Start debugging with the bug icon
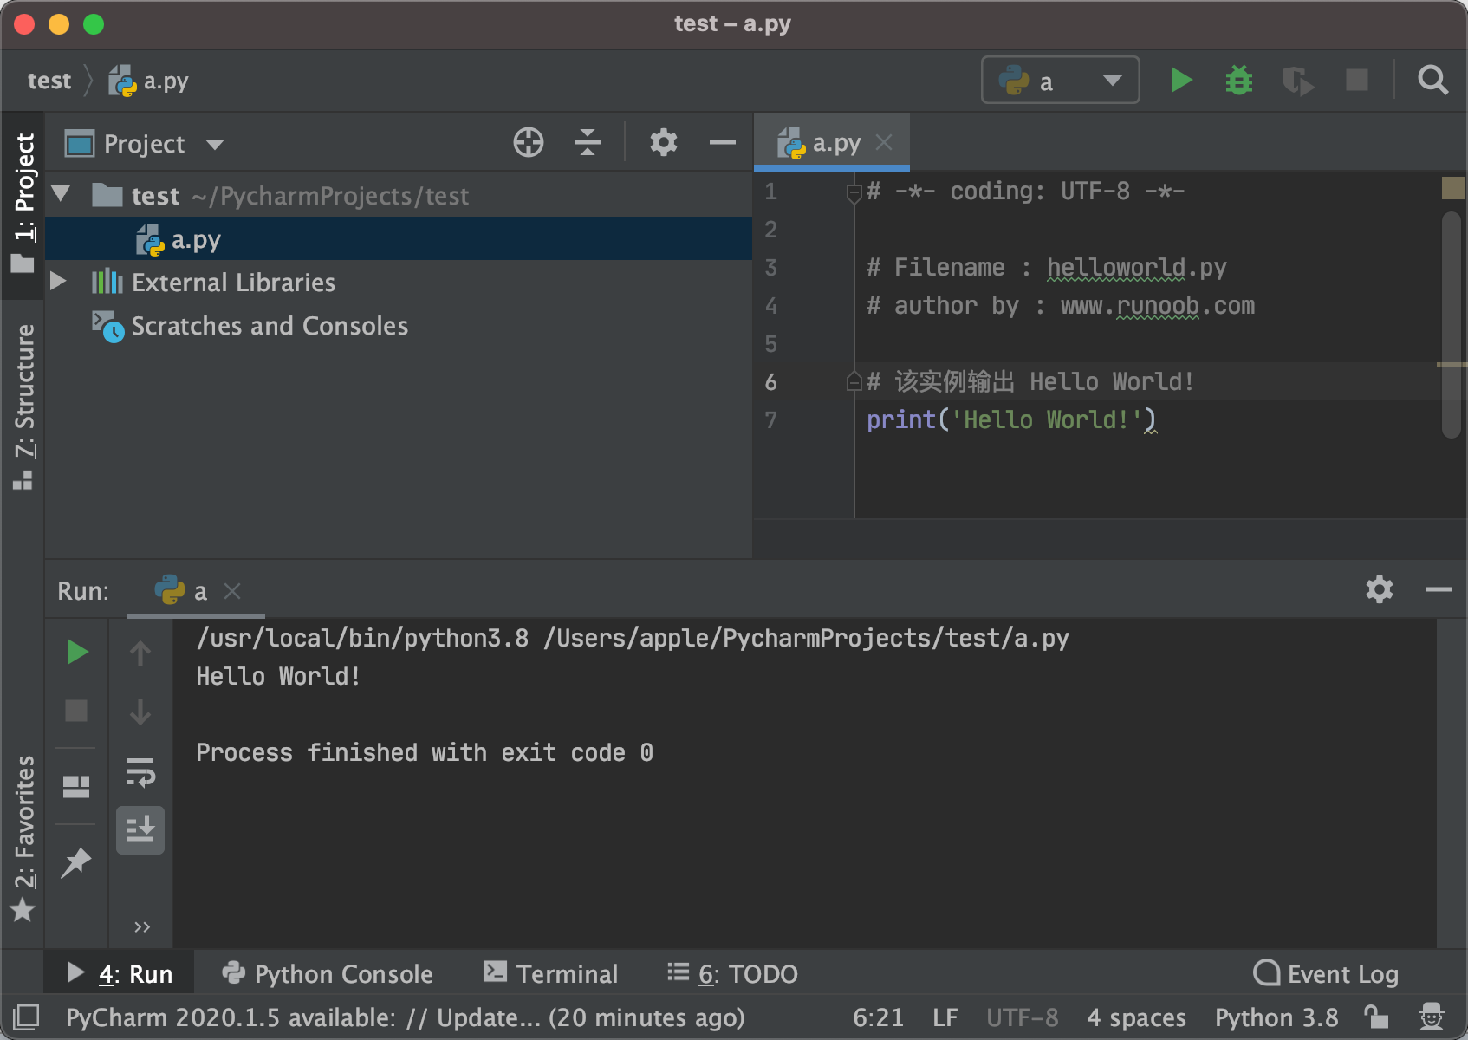Viewport: 1468px width, 1040px height. coord(1239,81)
